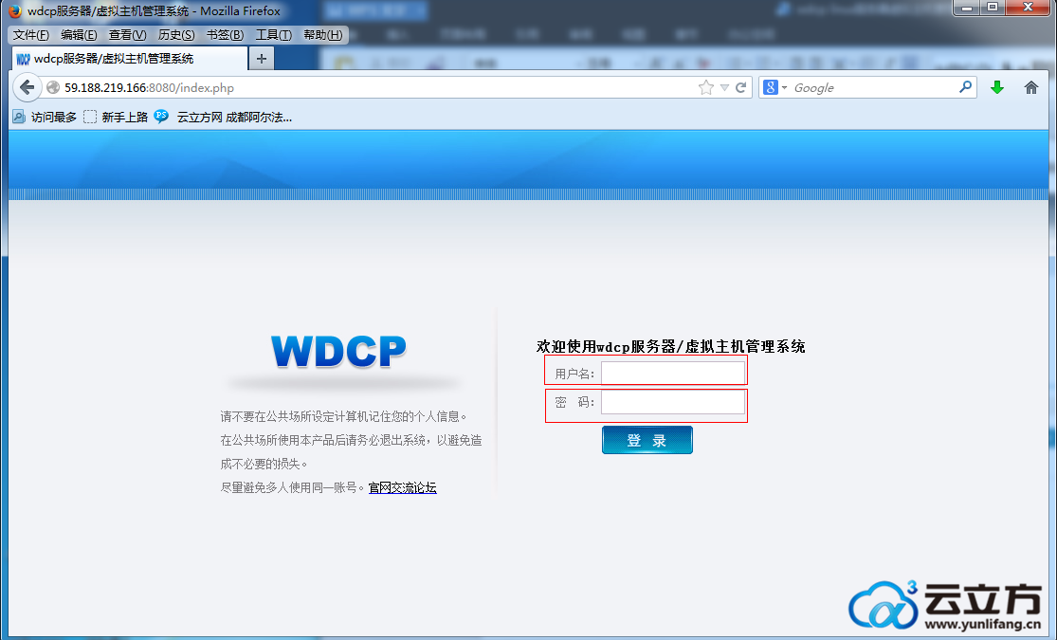Click the 新手上路 bookmark
Image resolution: width=1057 pixels, height=640 pixels.
116,117
